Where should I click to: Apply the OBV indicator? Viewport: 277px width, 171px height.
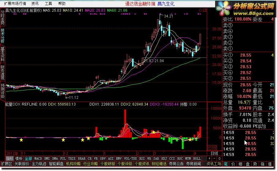coord(103,158)
